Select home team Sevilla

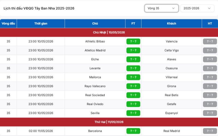(x=95, y=113)
